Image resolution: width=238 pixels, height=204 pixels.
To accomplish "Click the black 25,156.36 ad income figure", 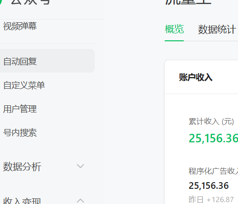I will tap(208, 185).
